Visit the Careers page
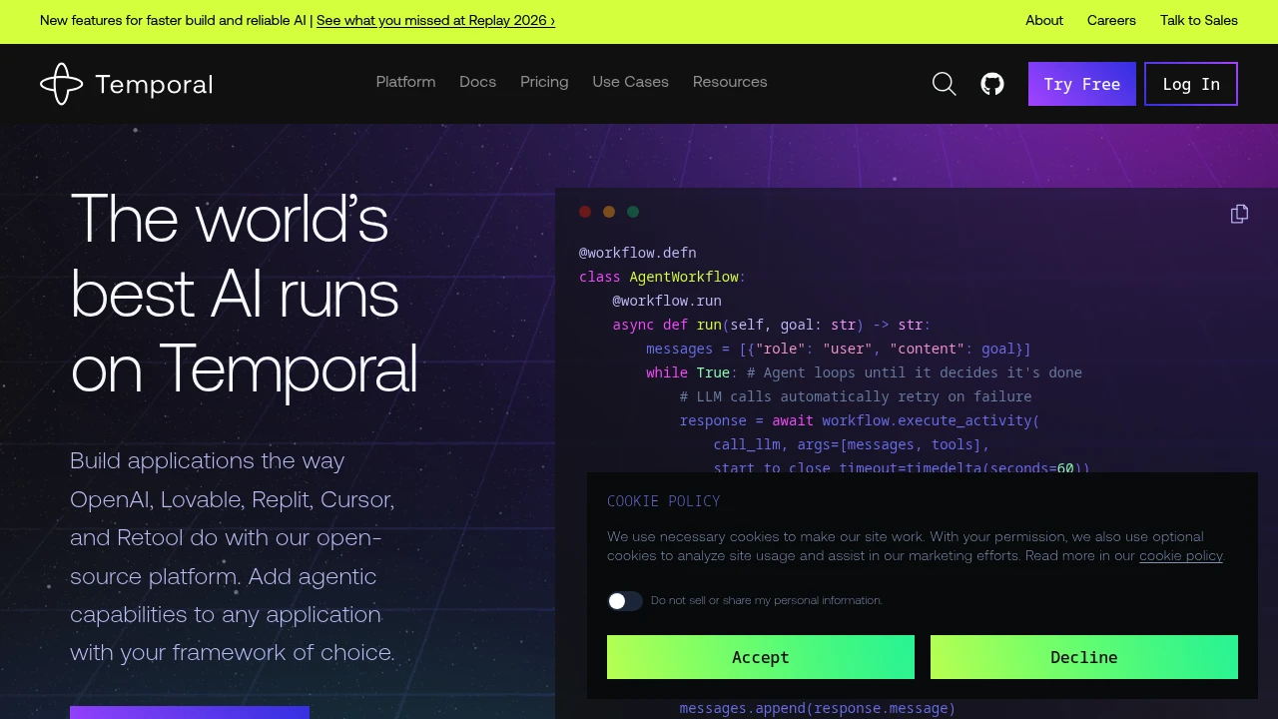This screenshot has width=1278, height=719. 1111,20
